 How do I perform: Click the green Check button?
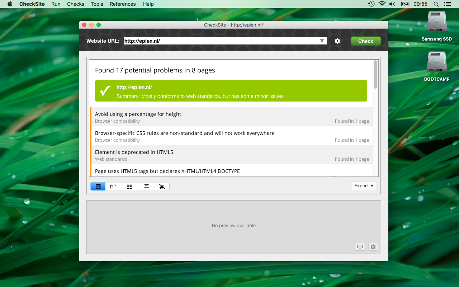click(x=366, y=41)
